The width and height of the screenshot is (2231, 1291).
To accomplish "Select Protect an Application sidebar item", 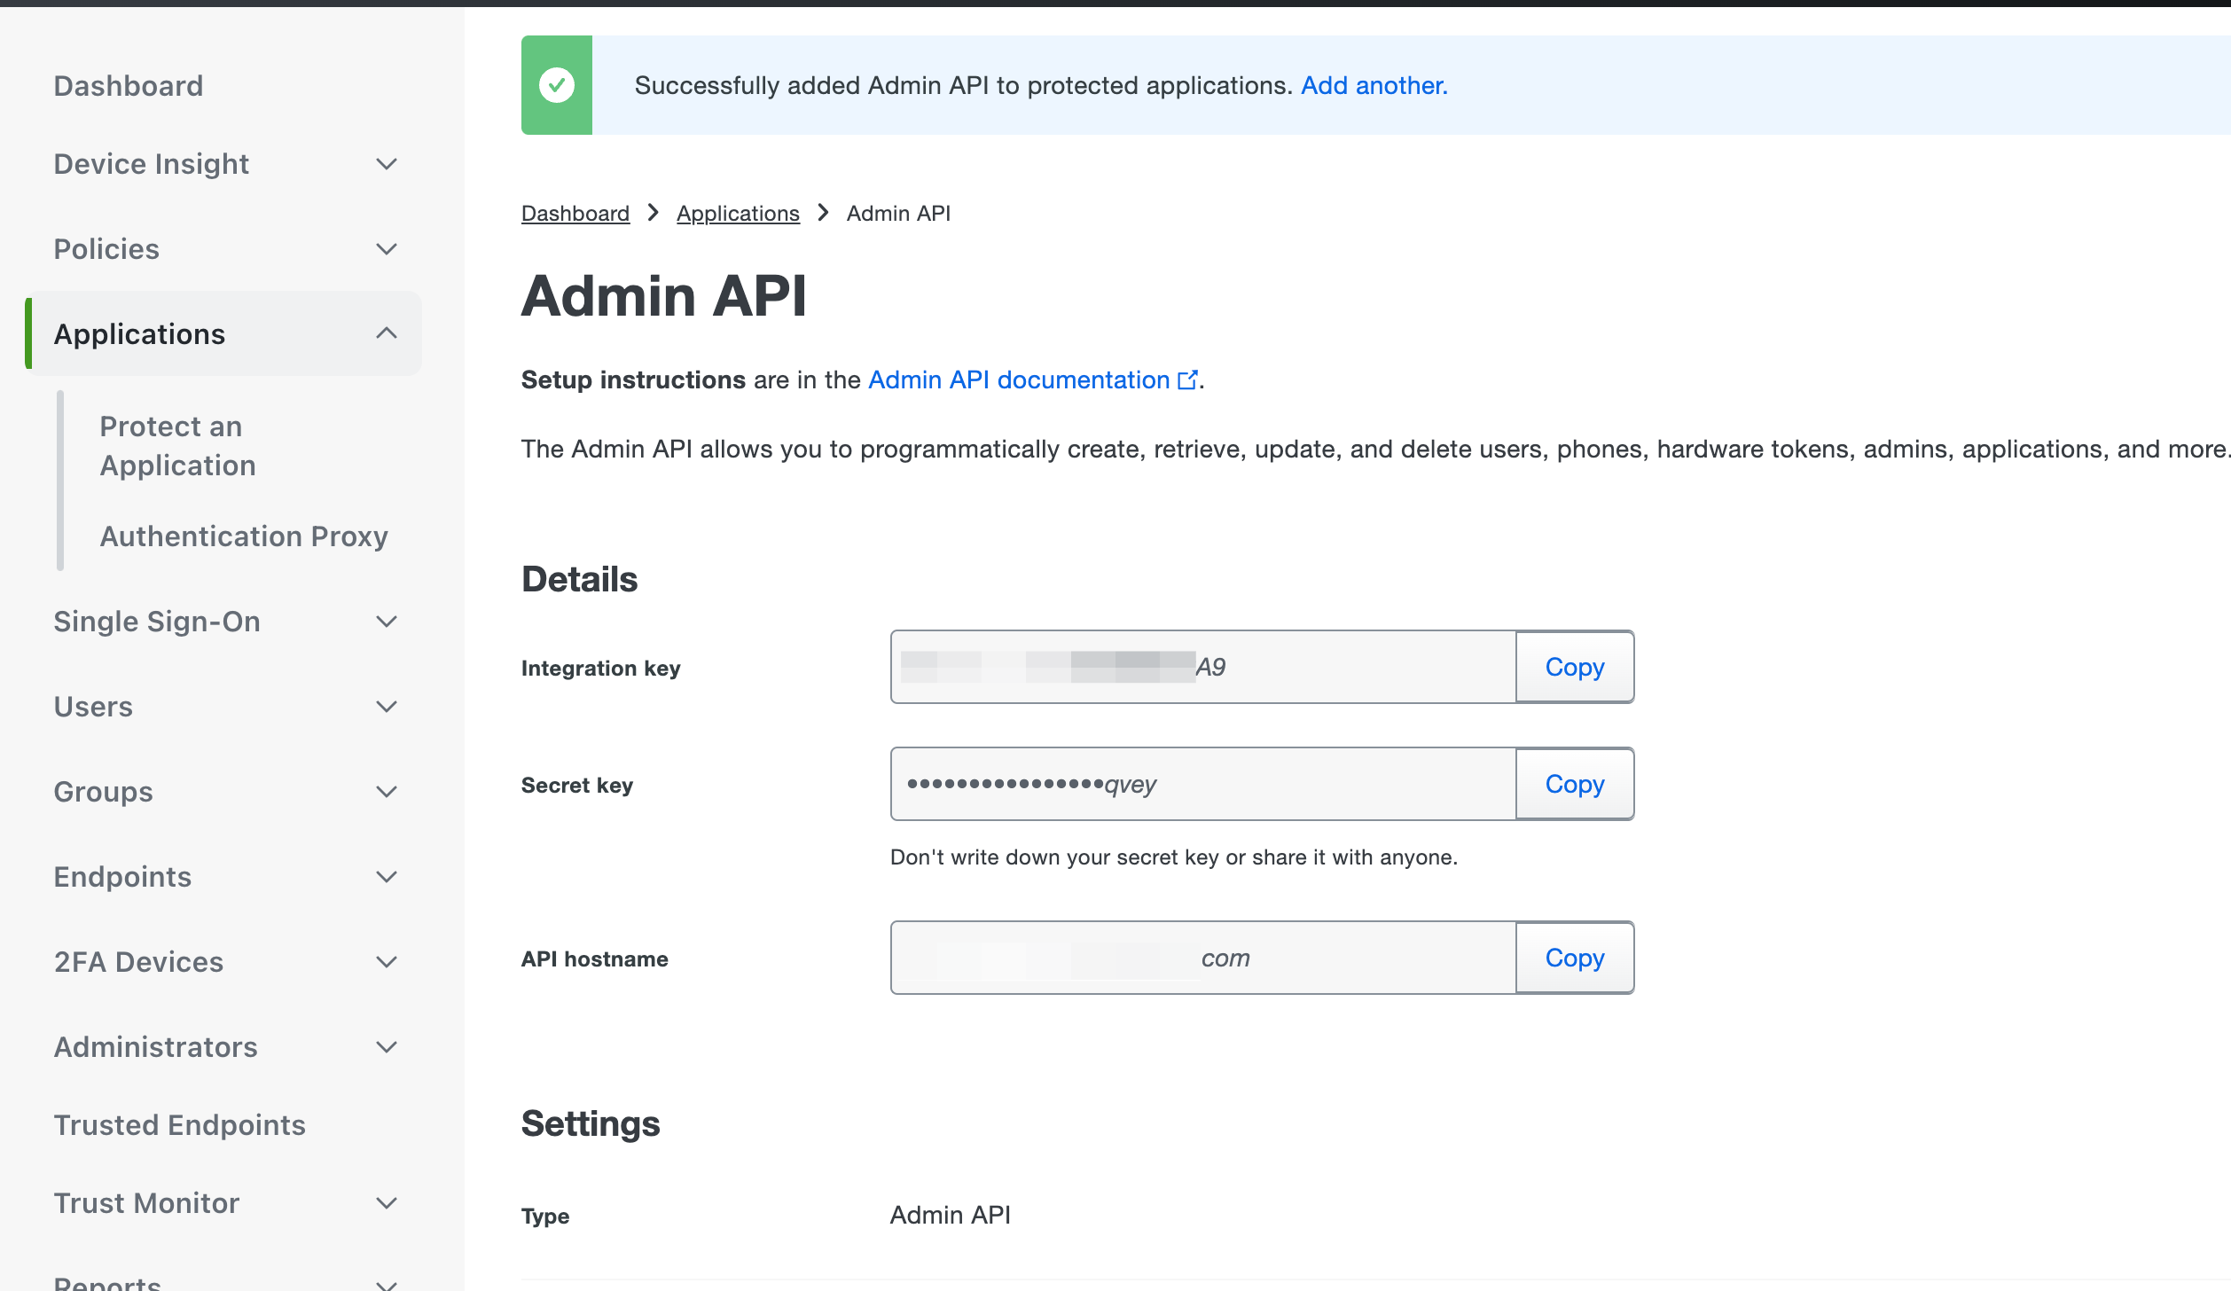I will [176, 444].
